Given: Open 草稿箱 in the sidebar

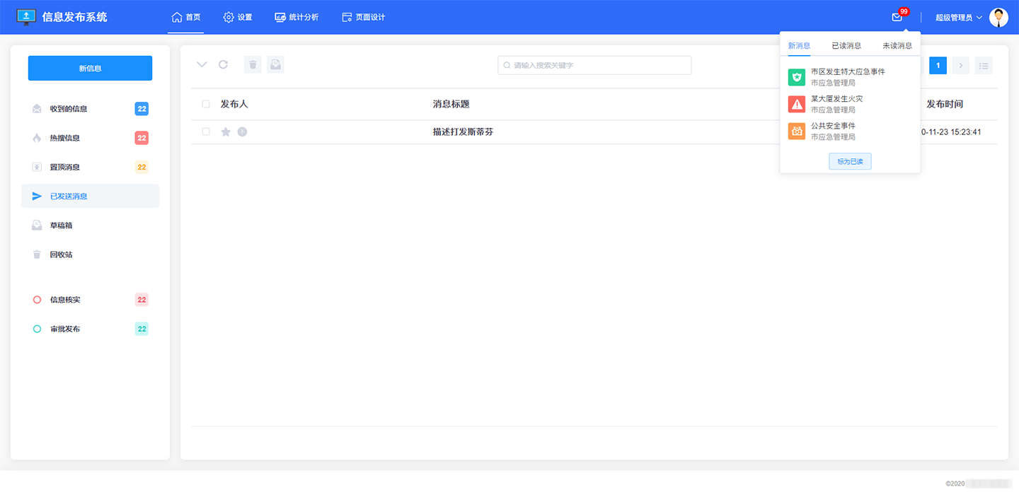Looking at the screenshot, I should [x=61, y=226].
